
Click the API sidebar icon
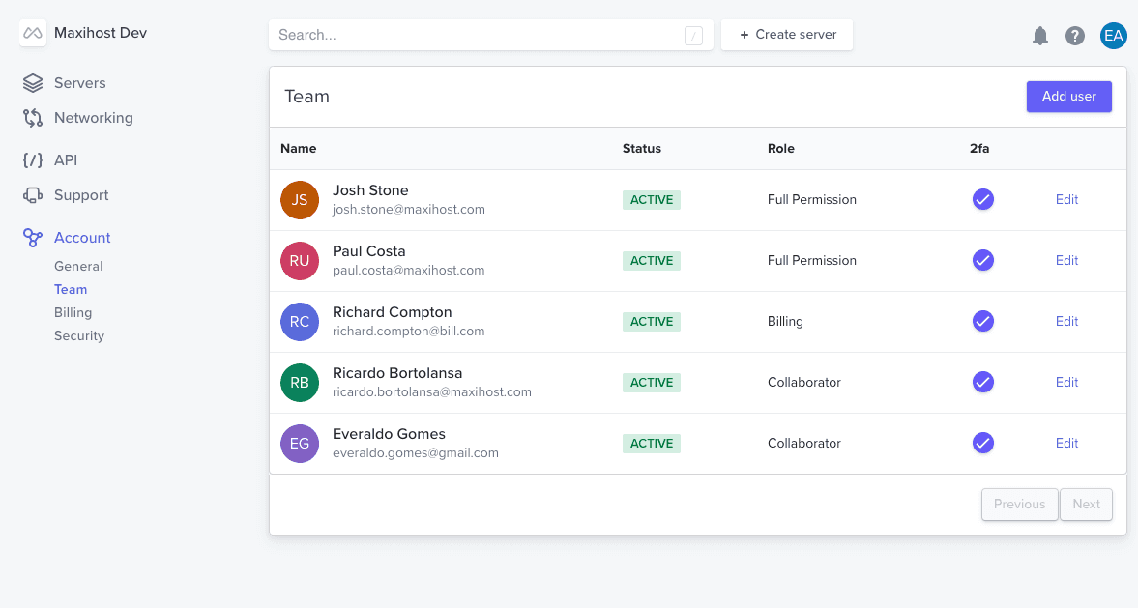coord(33,159)
